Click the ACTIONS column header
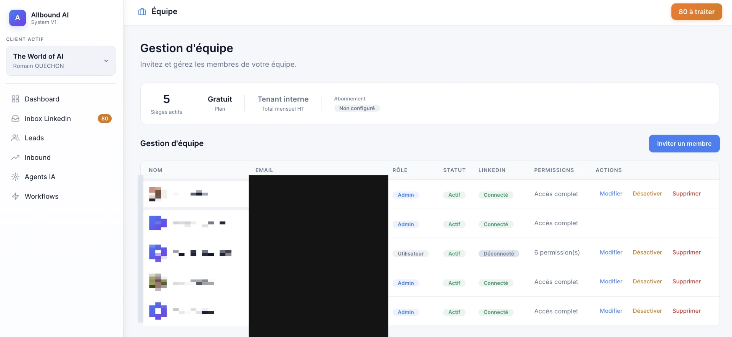 point(608,170)
